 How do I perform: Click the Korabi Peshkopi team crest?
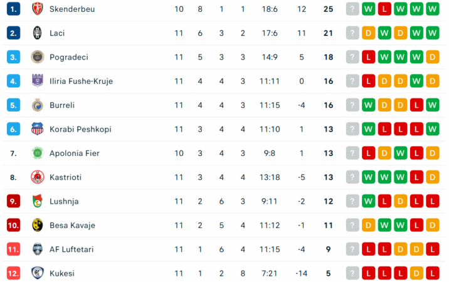point(37,129)
